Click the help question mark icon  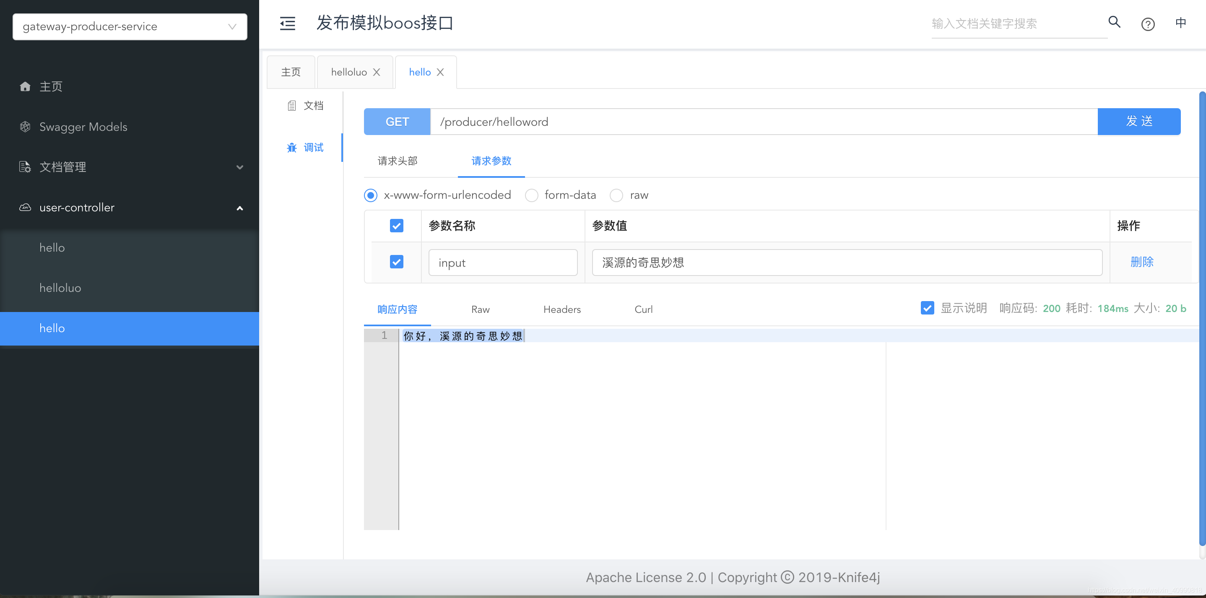coord(1148,24)
